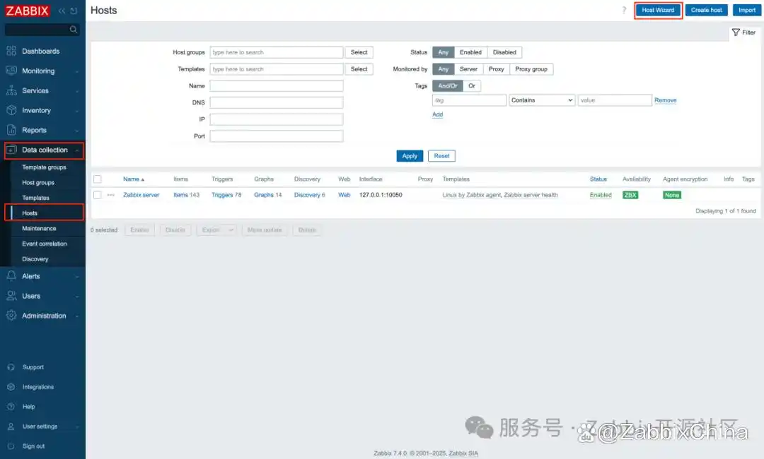Click the Dashboards icon in sidebar
Screen dimensions: 764x459
click(11, 51)
